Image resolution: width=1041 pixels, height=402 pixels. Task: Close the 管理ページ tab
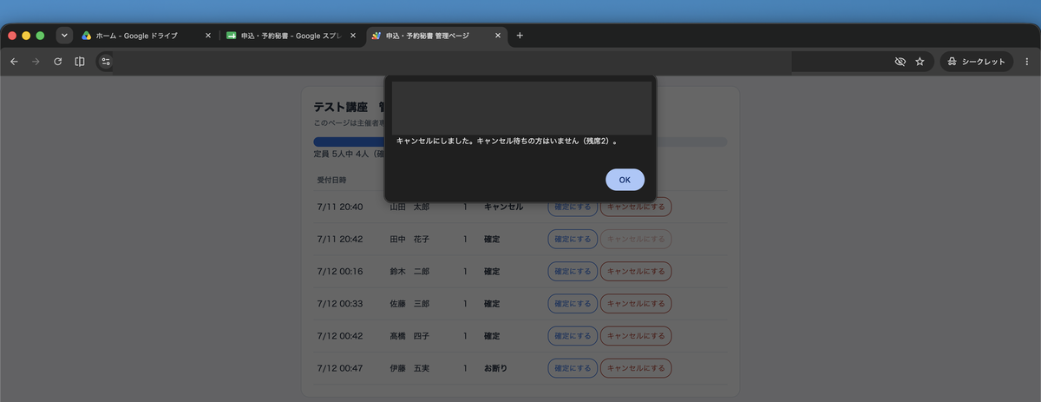pos(498,36)
